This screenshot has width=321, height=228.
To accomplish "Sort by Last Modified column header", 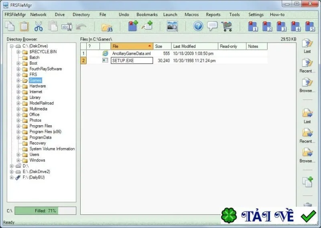I will point(195,46).
